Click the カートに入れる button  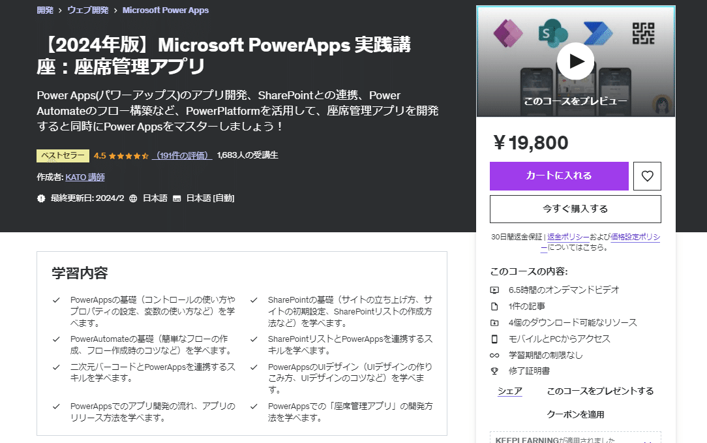click(559, 176)
